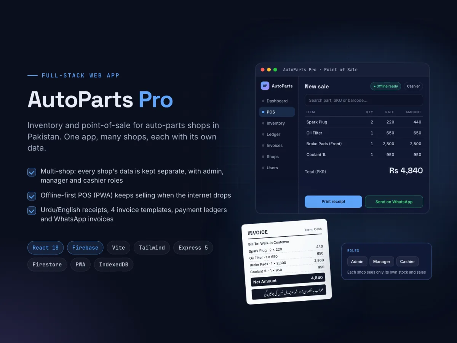This screenshot has height=343, width=457.
Task: Click the PWA tech tag
Action: coord(80,264)
